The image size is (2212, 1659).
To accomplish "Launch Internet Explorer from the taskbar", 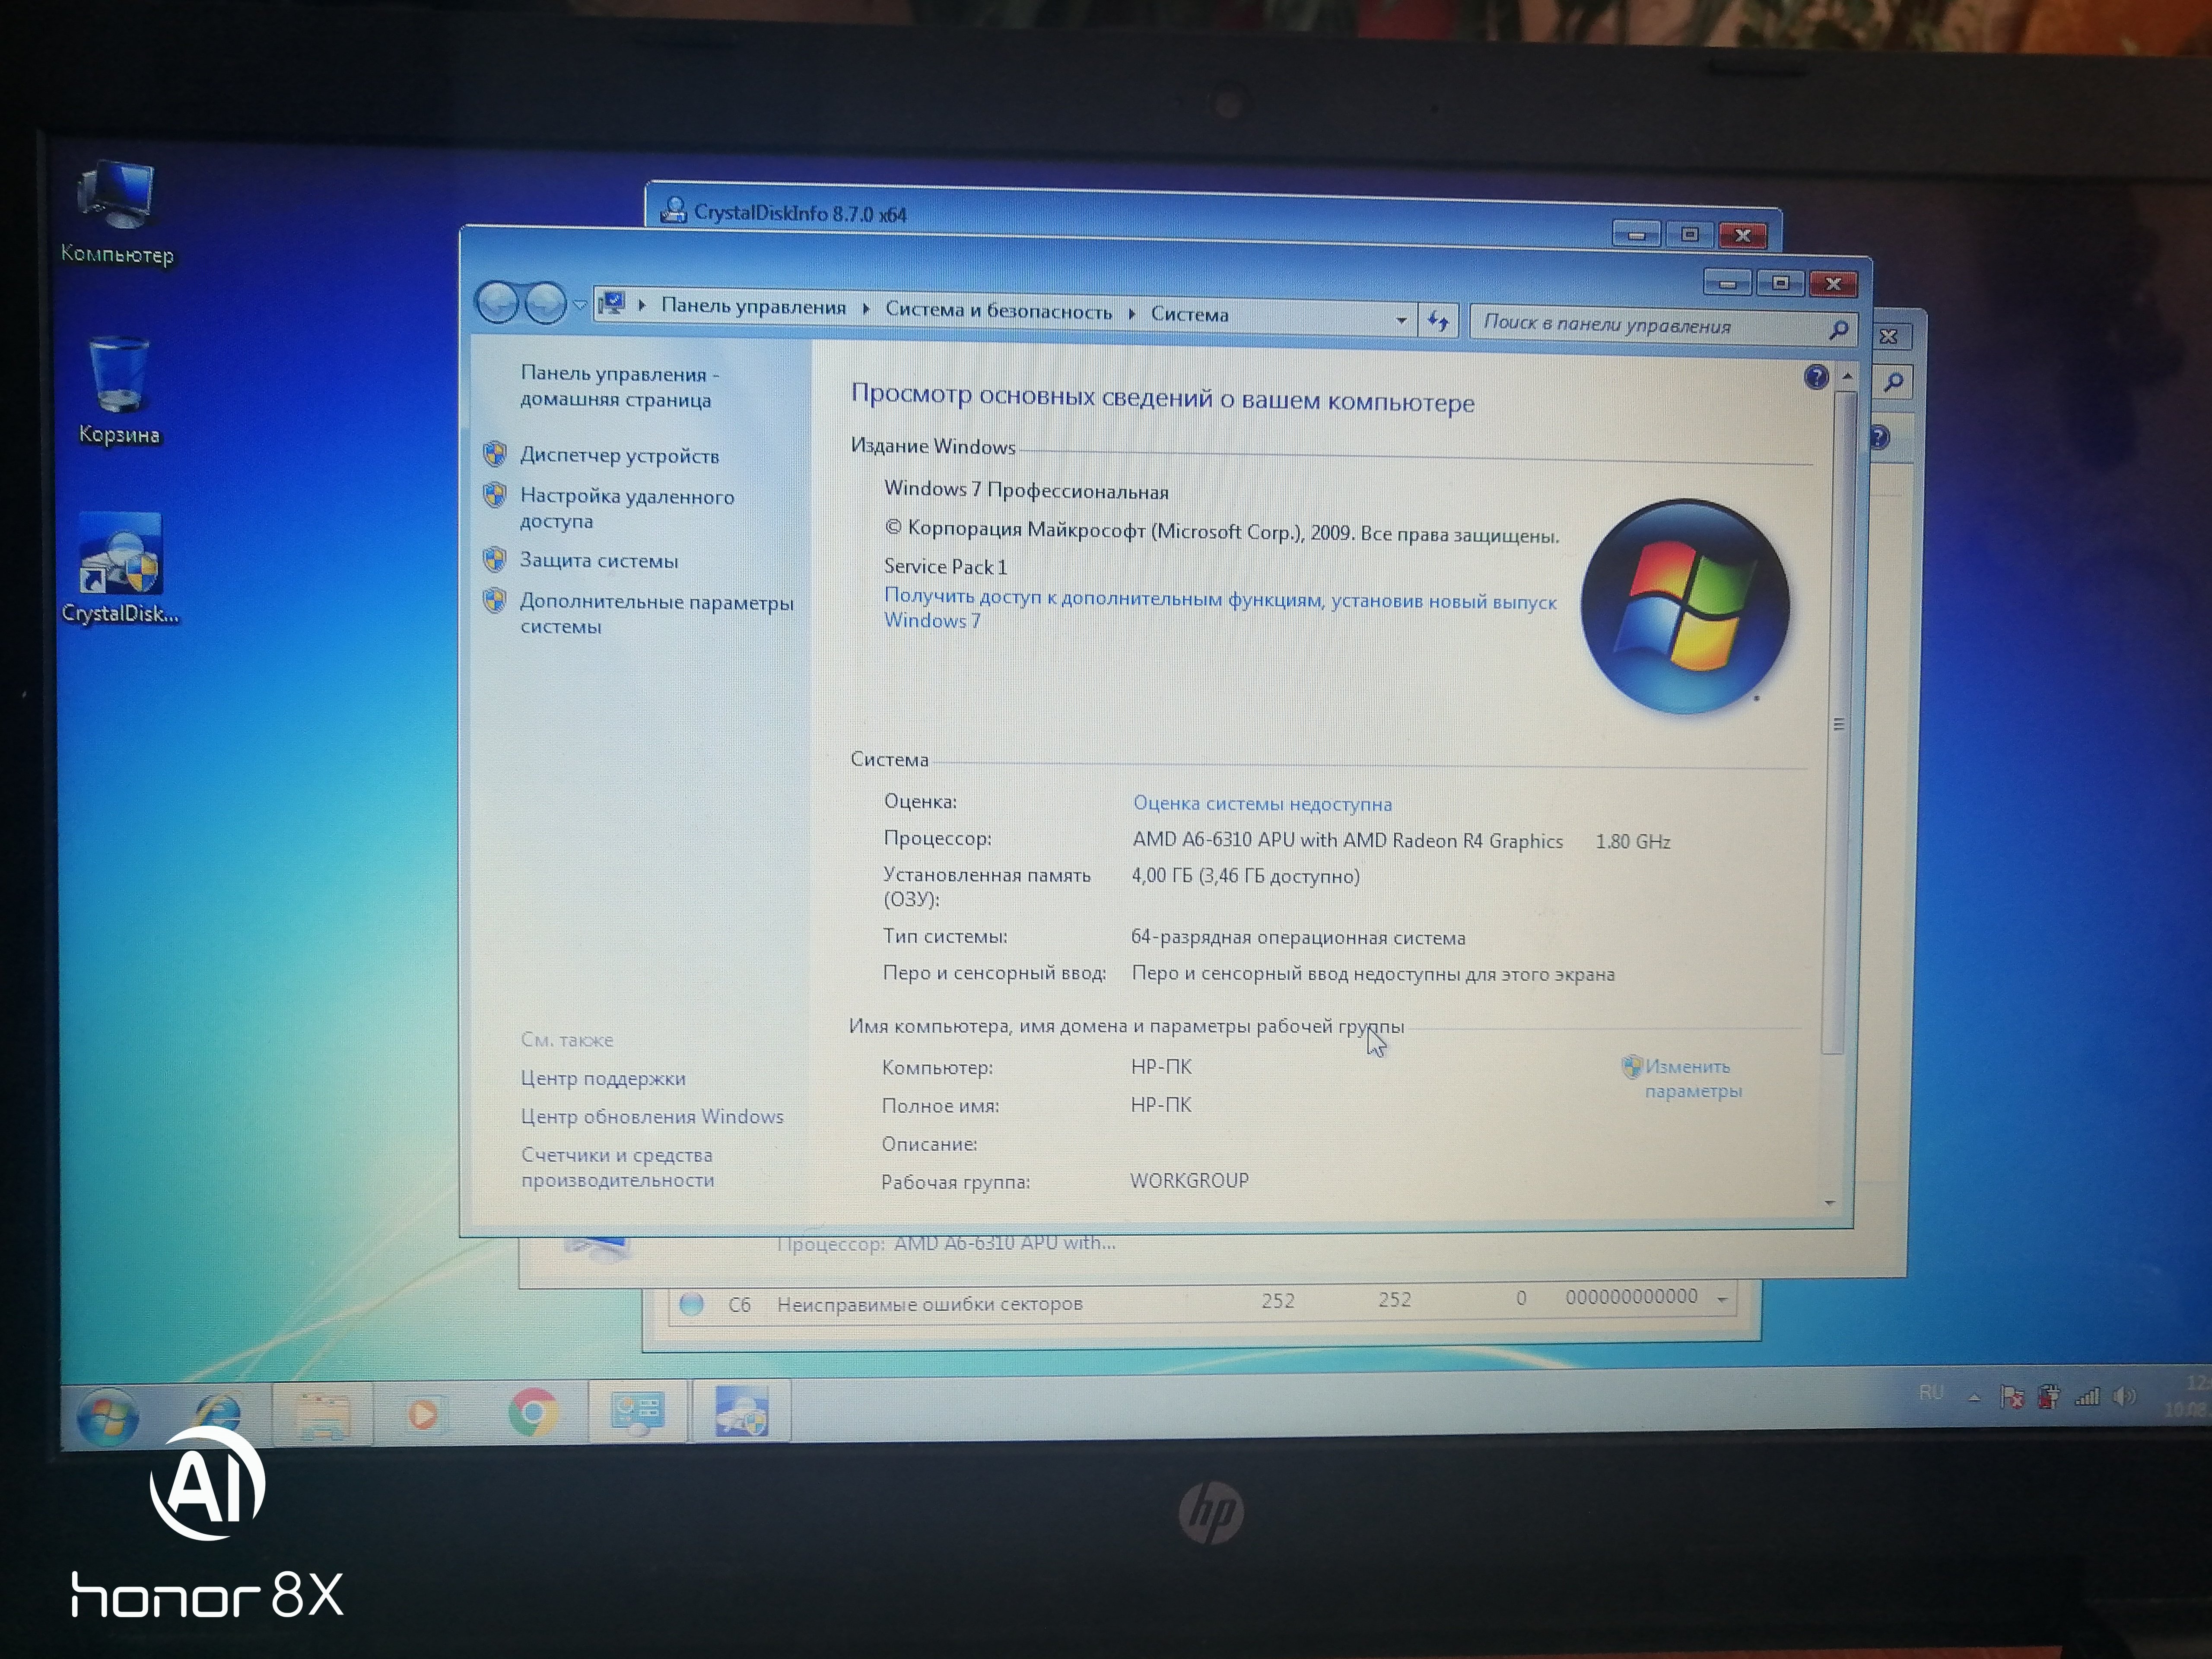I will pyautogui.click(x=217, y=1413).
